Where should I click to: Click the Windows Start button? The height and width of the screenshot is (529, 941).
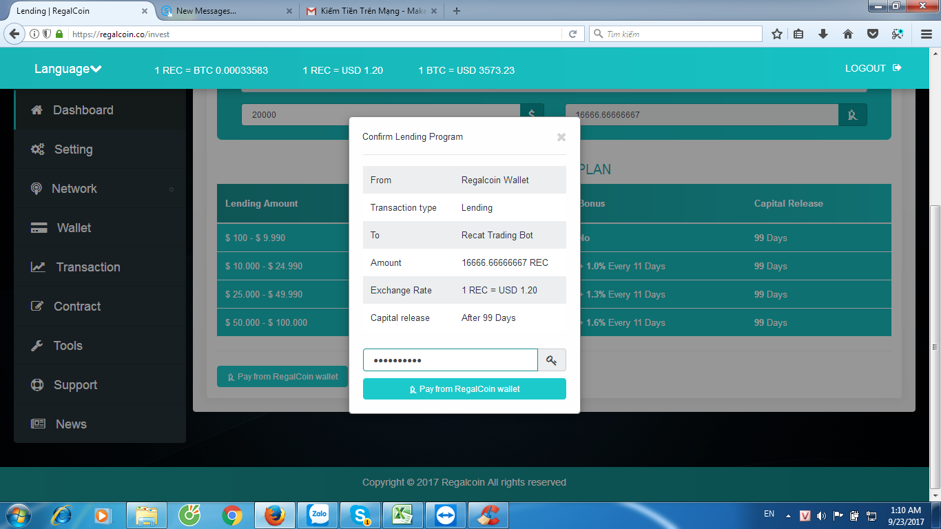[x=17, y=515]
